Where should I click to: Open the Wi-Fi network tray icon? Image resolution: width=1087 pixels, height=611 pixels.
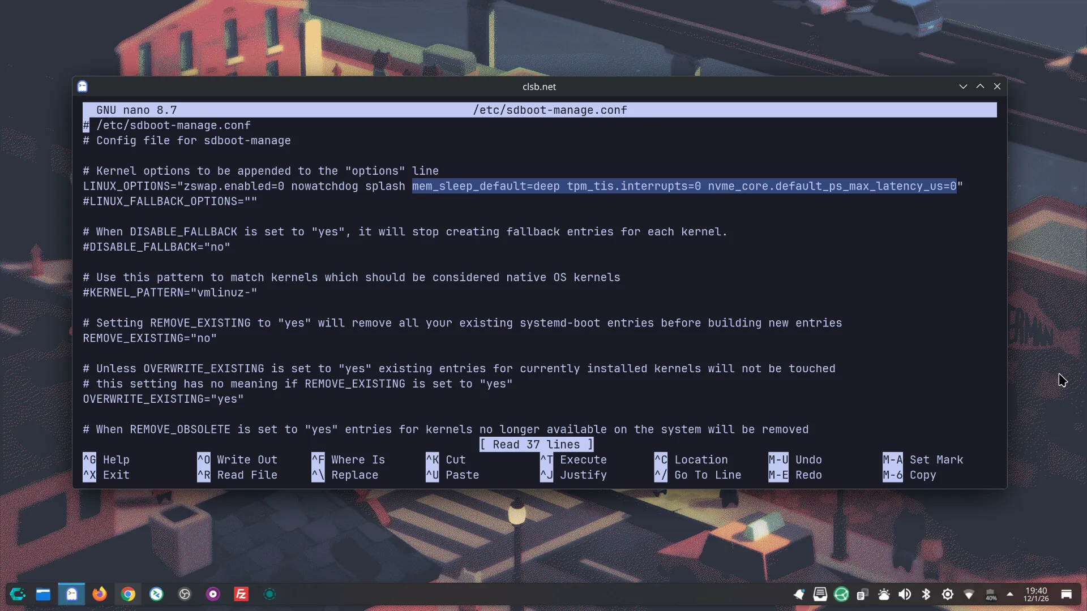tap(969, 594)
